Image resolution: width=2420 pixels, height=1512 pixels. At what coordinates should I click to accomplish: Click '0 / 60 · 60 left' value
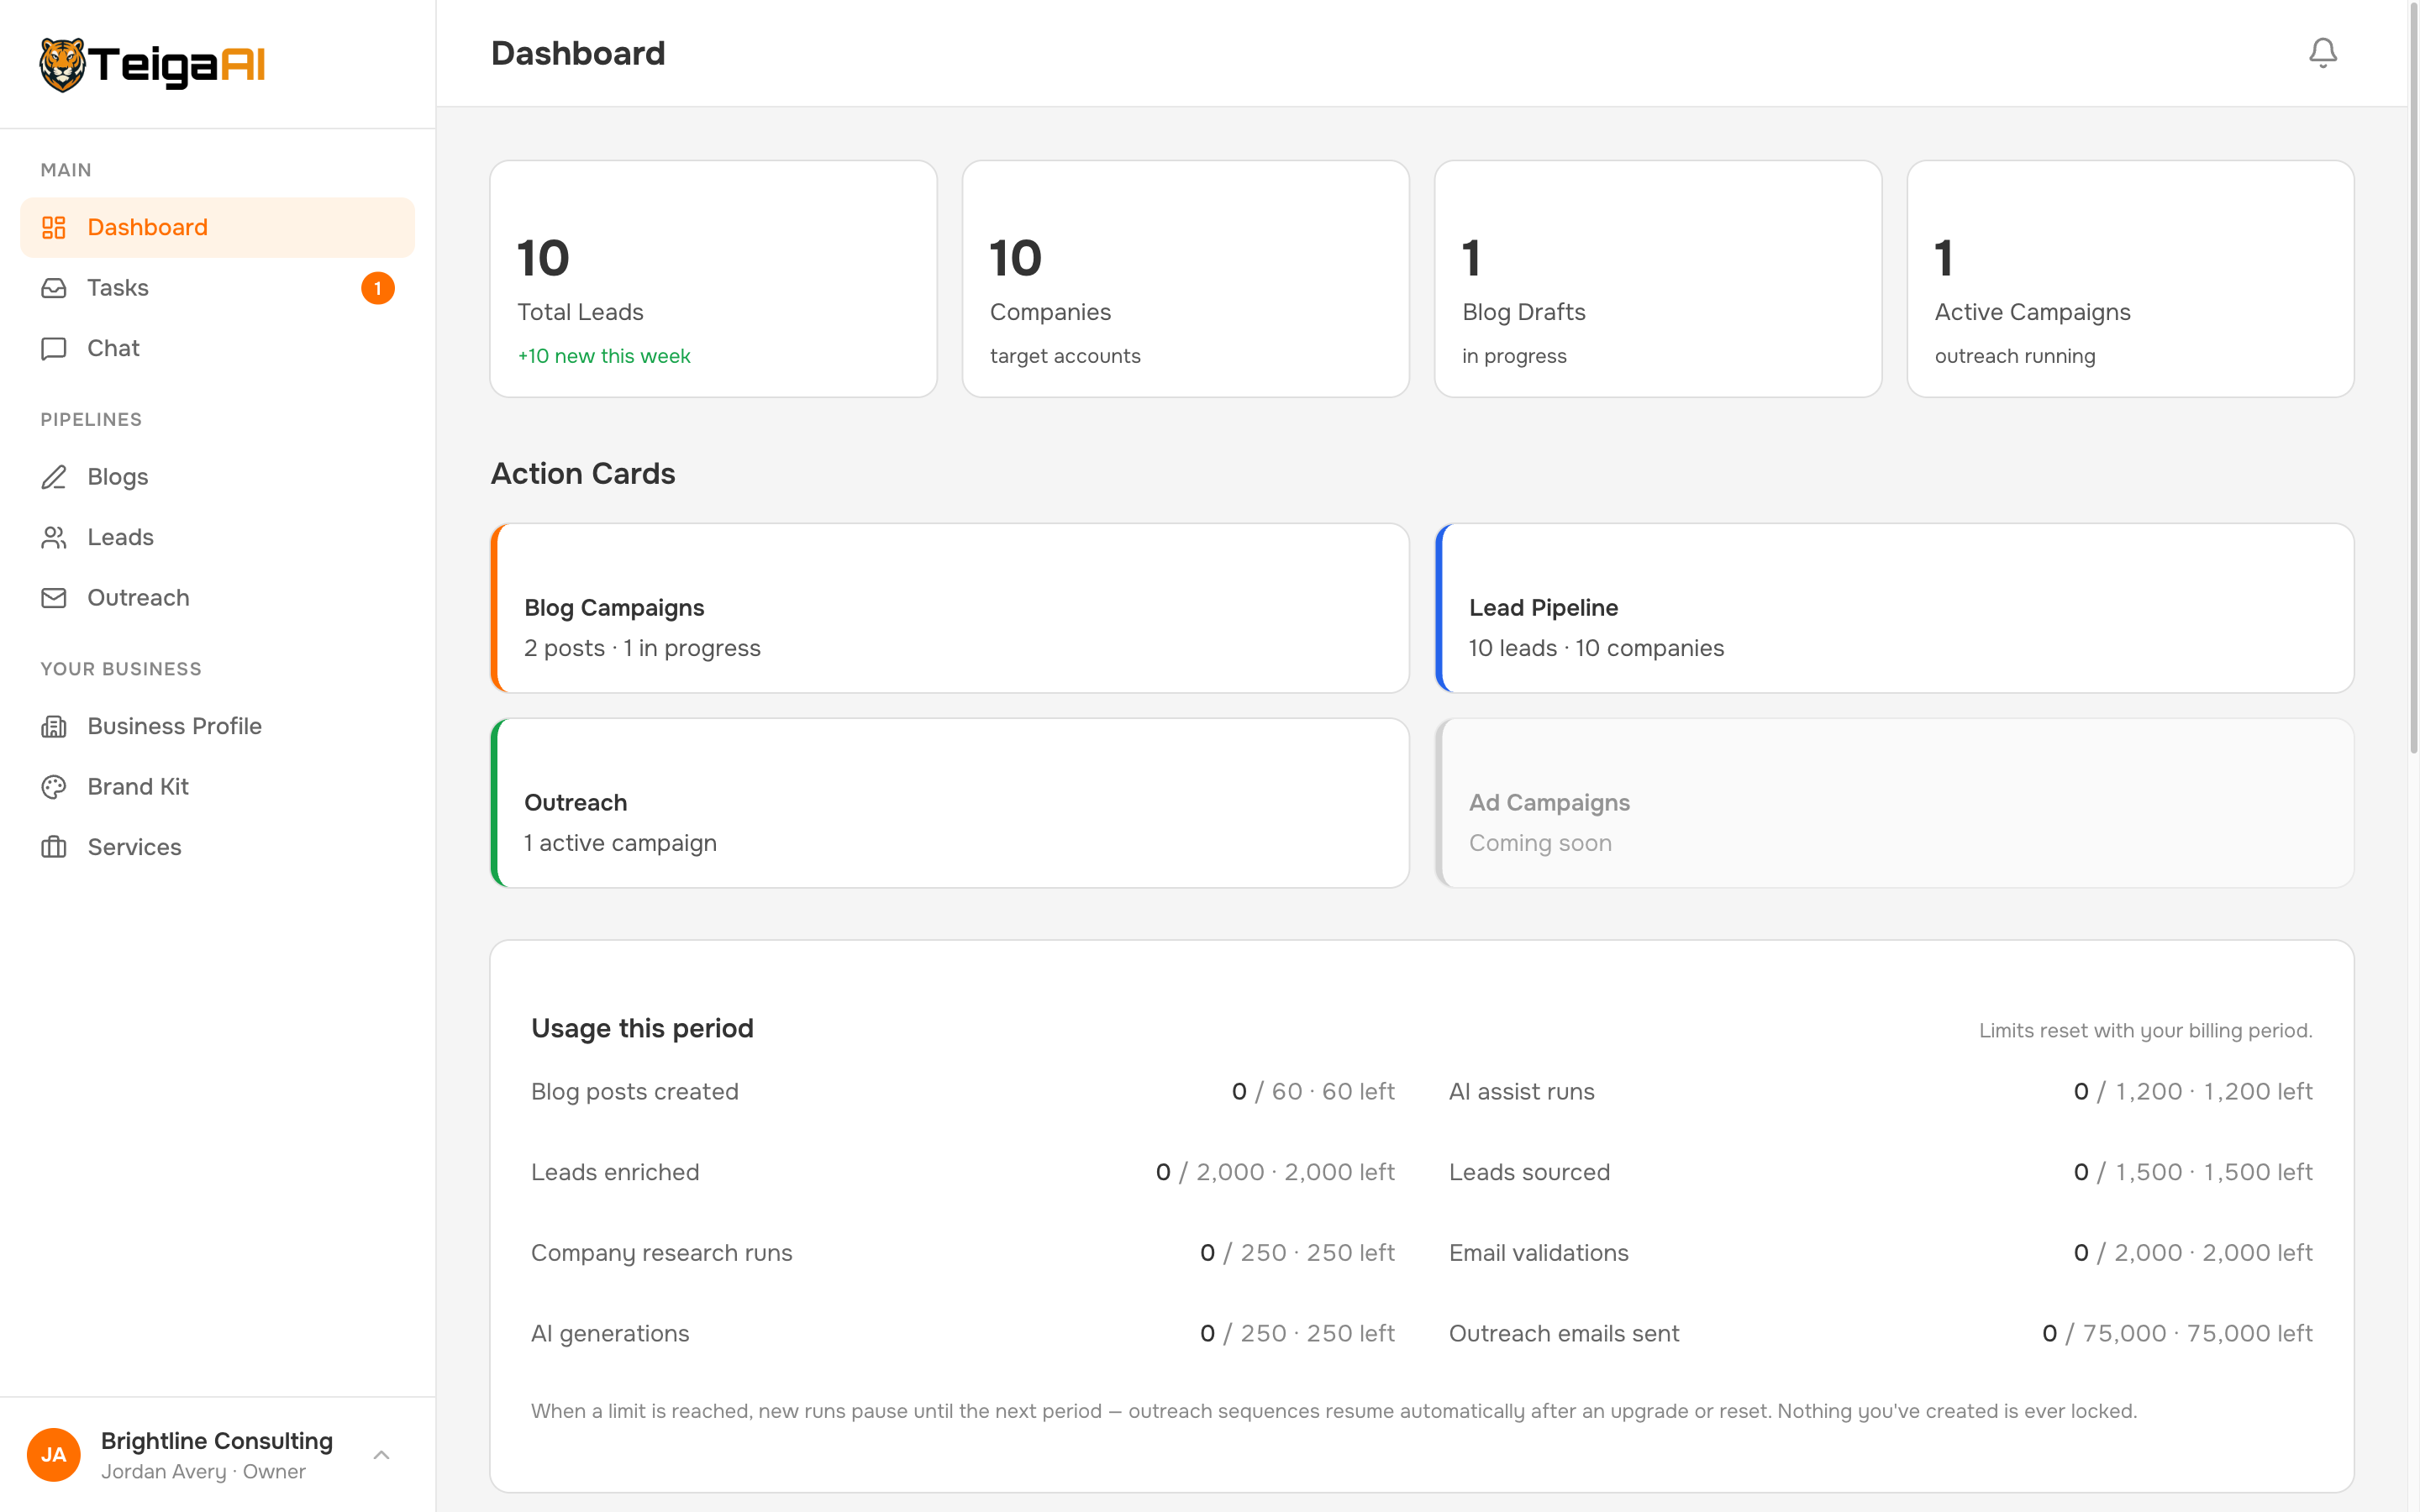[1313, 1092]
